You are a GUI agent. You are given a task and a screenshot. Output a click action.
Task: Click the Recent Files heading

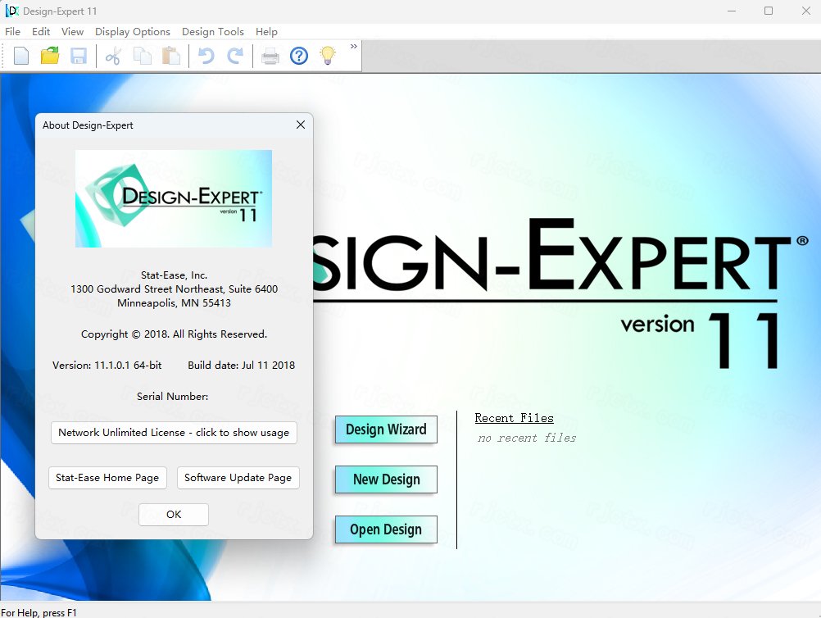pyautogui.click(x=515, y=418)
